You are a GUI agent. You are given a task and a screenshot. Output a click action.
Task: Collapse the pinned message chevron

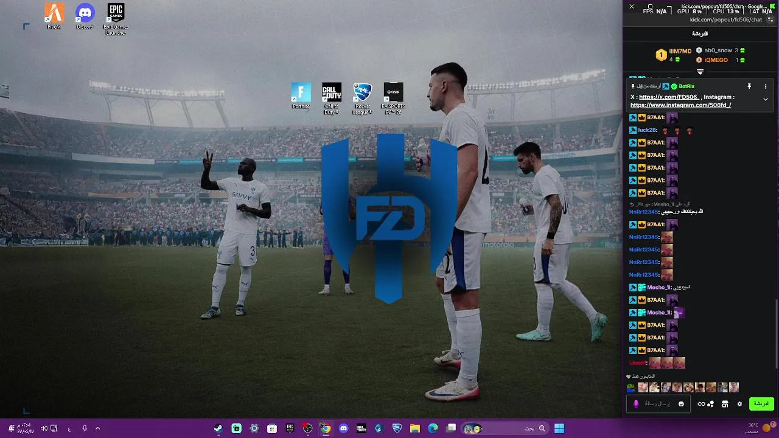click(x=766, y=99)
